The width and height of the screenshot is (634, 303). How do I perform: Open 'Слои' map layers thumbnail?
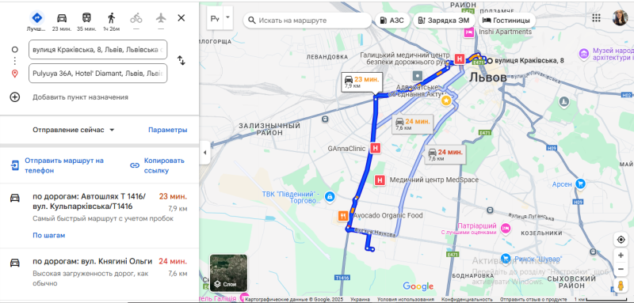pos(228,273)
